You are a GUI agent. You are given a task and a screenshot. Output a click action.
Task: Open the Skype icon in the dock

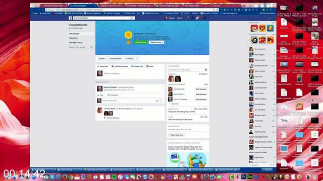[52, 177]
